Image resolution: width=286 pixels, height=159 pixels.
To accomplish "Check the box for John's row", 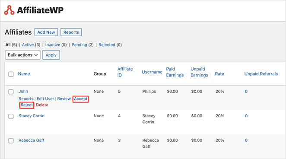I will click(x=11, y=92).
